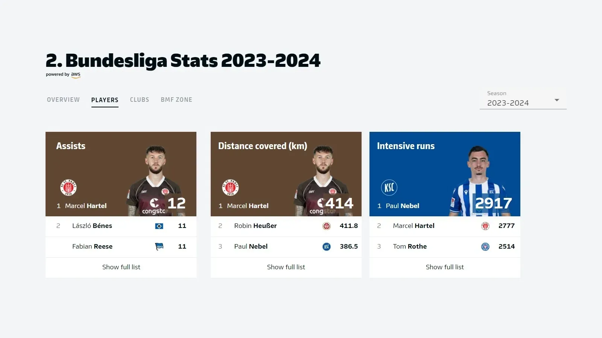Image resolution: width=602 pixels, height=338 pixels.
Task: Go to the BMF Zone tab
Action: 176,100
